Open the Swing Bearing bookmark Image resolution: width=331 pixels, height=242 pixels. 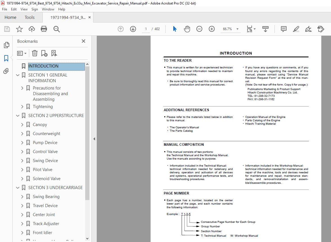(x=46, y=197)
